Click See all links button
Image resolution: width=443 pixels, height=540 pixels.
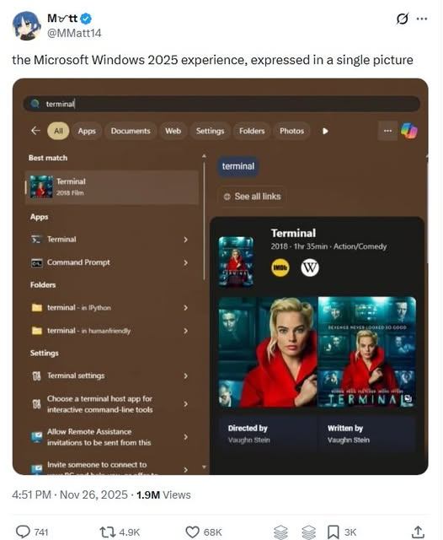pyautogui.click(x=252, y=197)
